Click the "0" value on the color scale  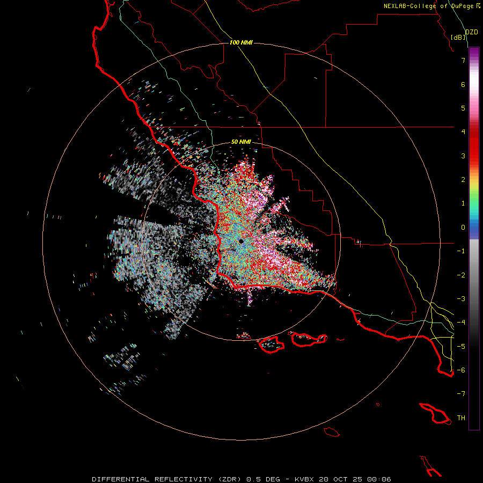(463, 228)
